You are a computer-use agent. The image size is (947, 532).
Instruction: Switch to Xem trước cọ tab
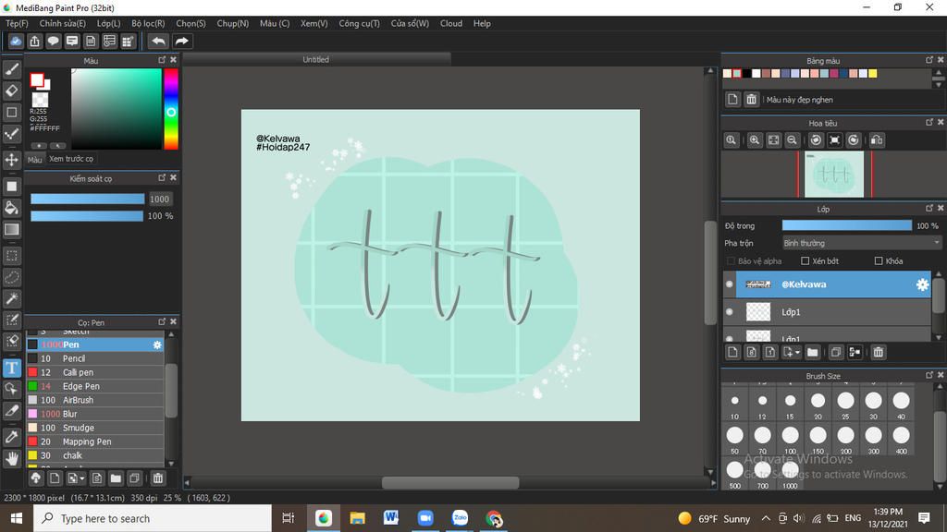[71, 159]
